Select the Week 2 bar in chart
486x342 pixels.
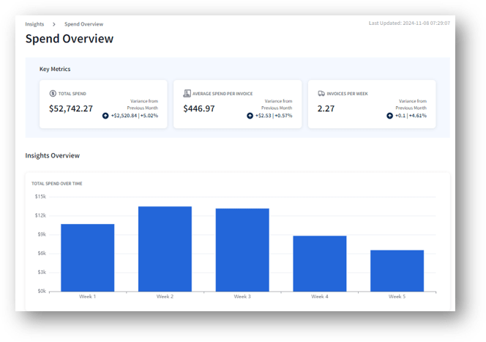click(x=165, y=248)
